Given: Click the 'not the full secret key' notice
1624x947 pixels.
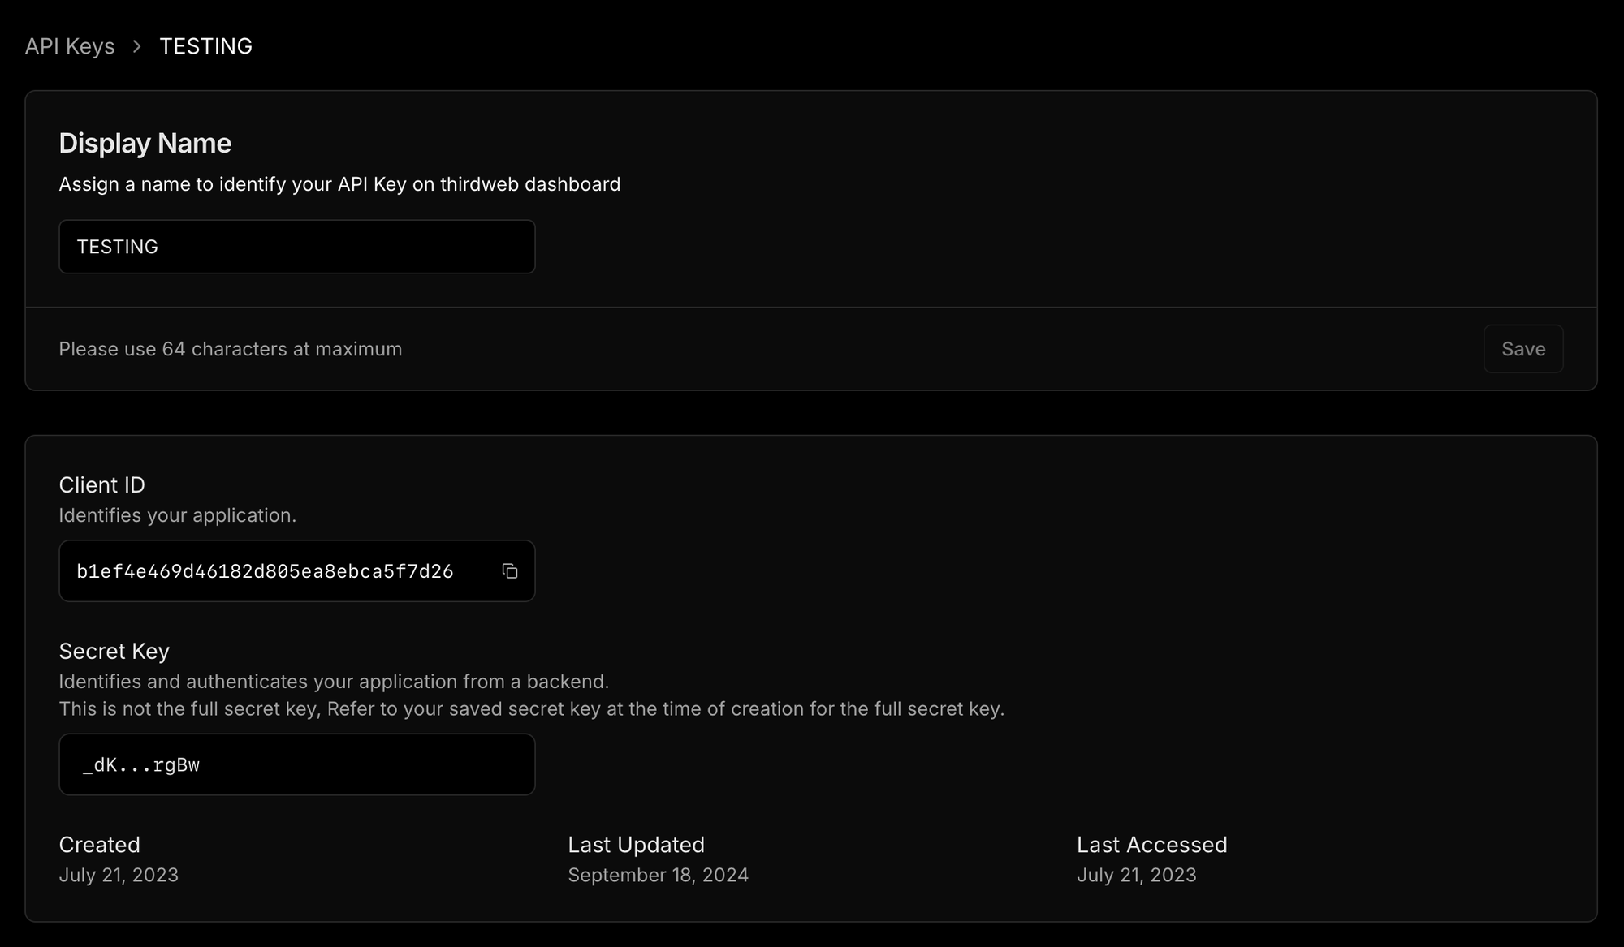Looking at the screenshot, I should tap(531, 708).
